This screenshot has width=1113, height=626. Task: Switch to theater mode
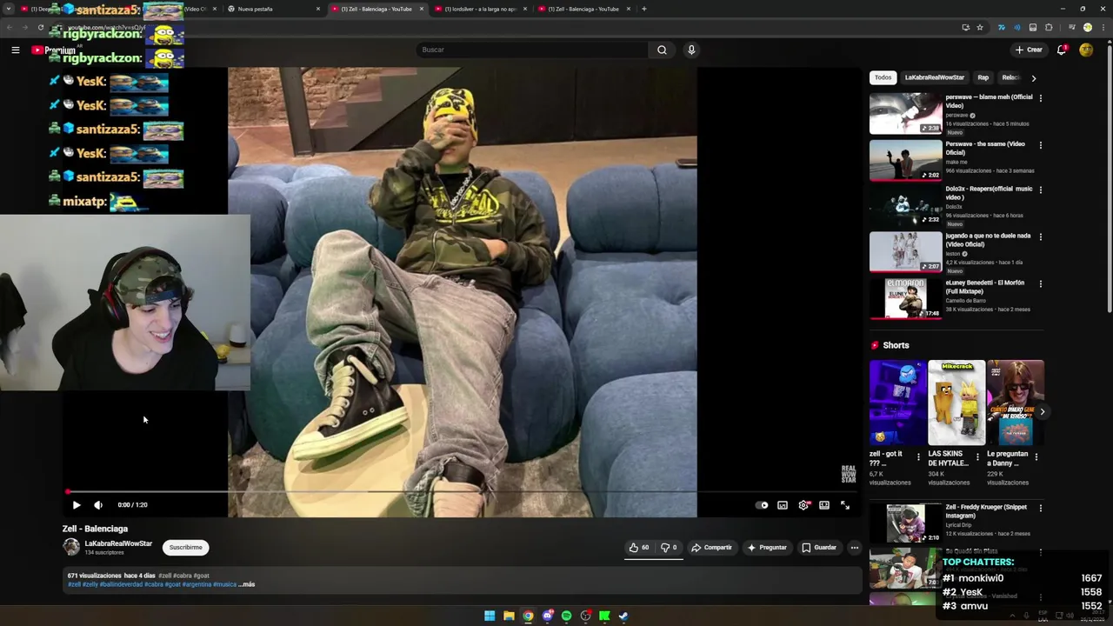click(x=824, y=504)
